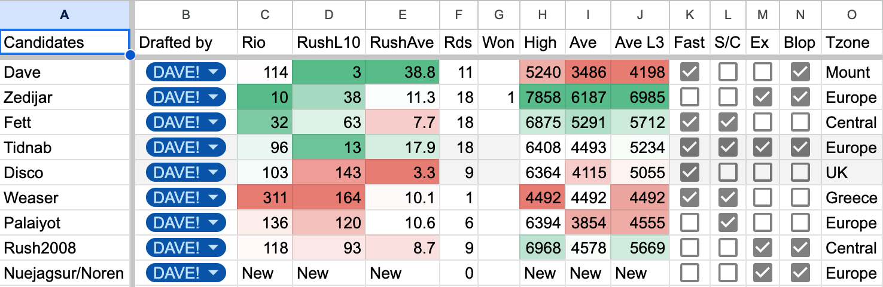
Task: Check the S/C checkbox for Zedijar
Action: pyautogui.click(x=727, y=97)
